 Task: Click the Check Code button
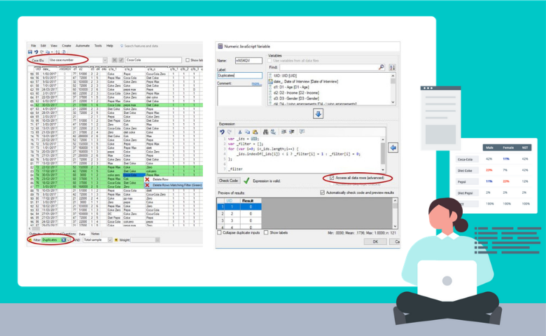(x=228, y=180)
